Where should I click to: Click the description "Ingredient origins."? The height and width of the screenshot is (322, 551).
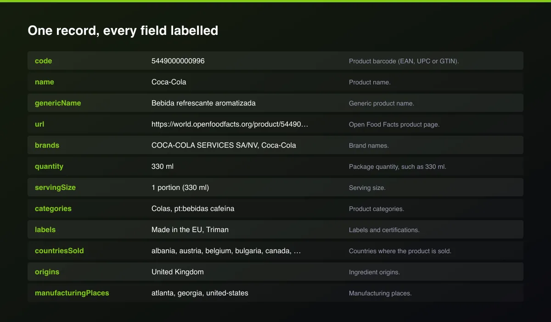374,272
